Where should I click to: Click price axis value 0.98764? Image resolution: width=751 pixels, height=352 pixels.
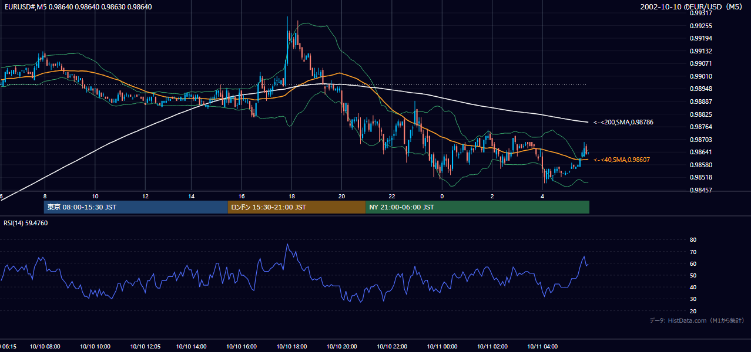pyautogui.click(x=700, y=127)
